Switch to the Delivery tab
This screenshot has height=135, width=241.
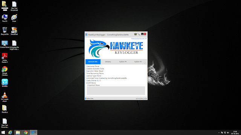(108, 61)
